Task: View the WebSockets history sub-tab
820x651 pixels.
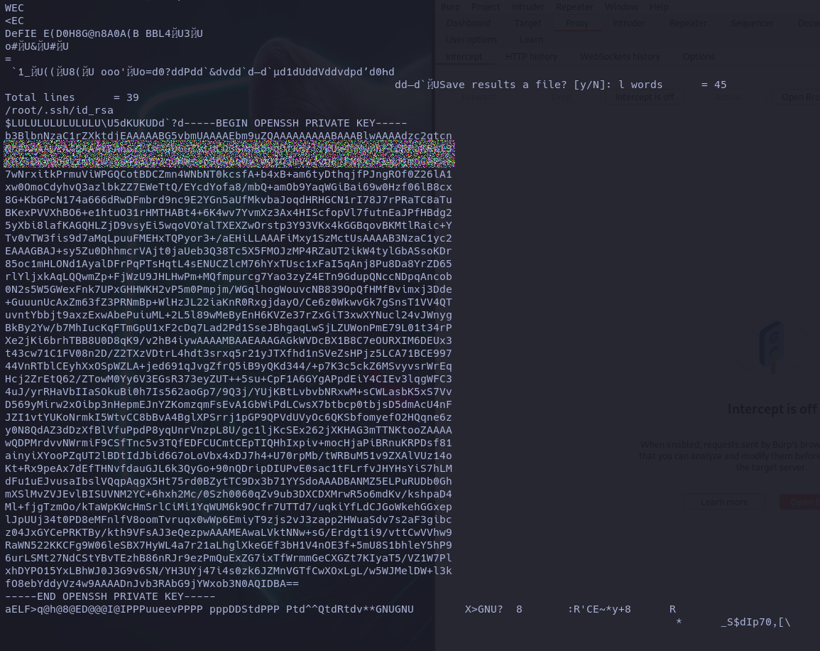Action: (x=620, y=57)
